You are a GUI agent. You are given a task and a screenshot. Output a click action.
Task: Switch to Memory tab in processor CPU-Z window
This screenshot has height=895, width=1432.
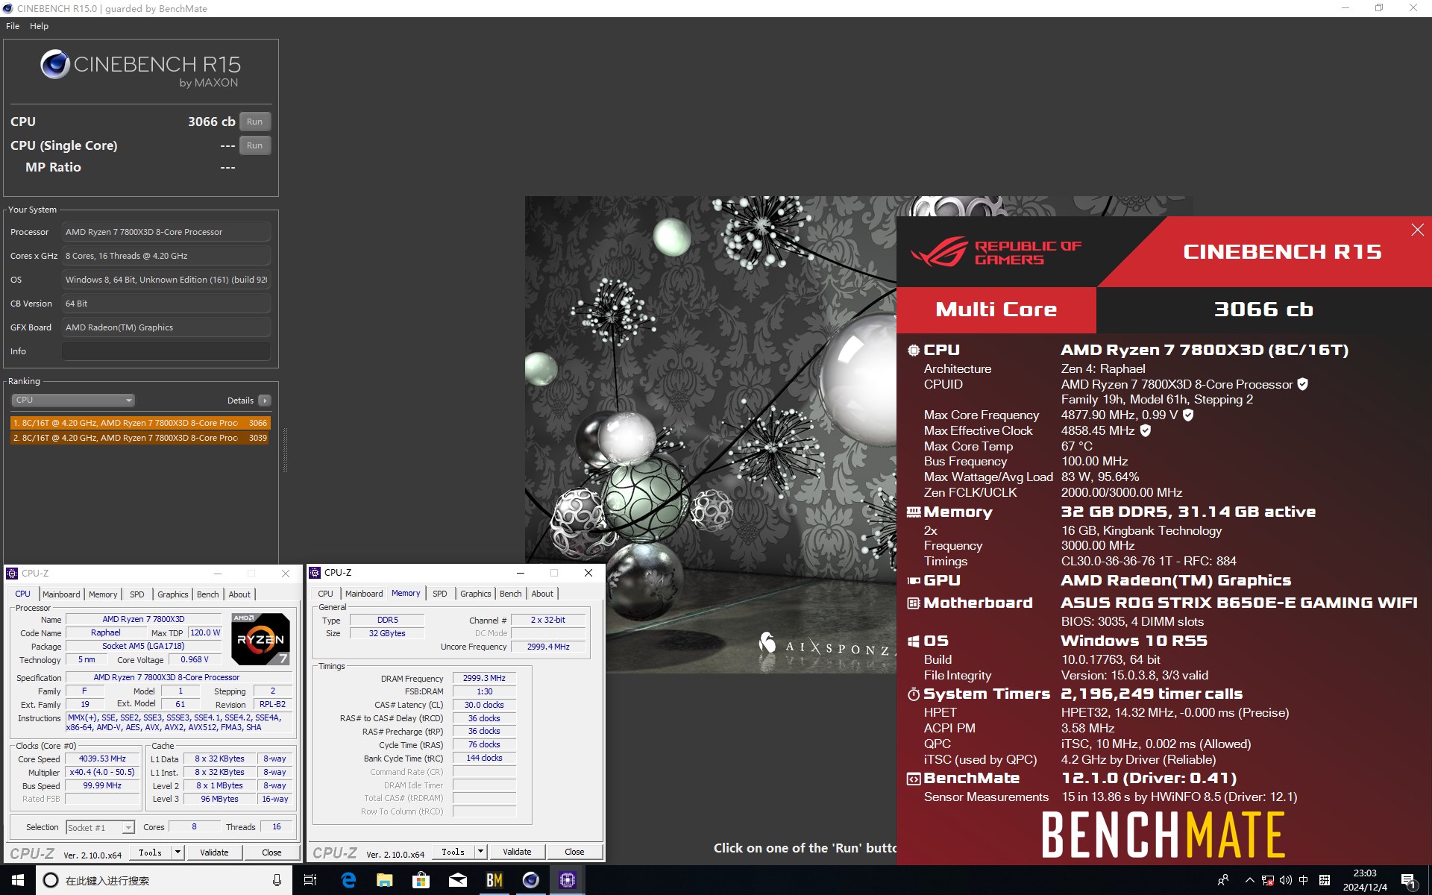click(x=103, y=594)
